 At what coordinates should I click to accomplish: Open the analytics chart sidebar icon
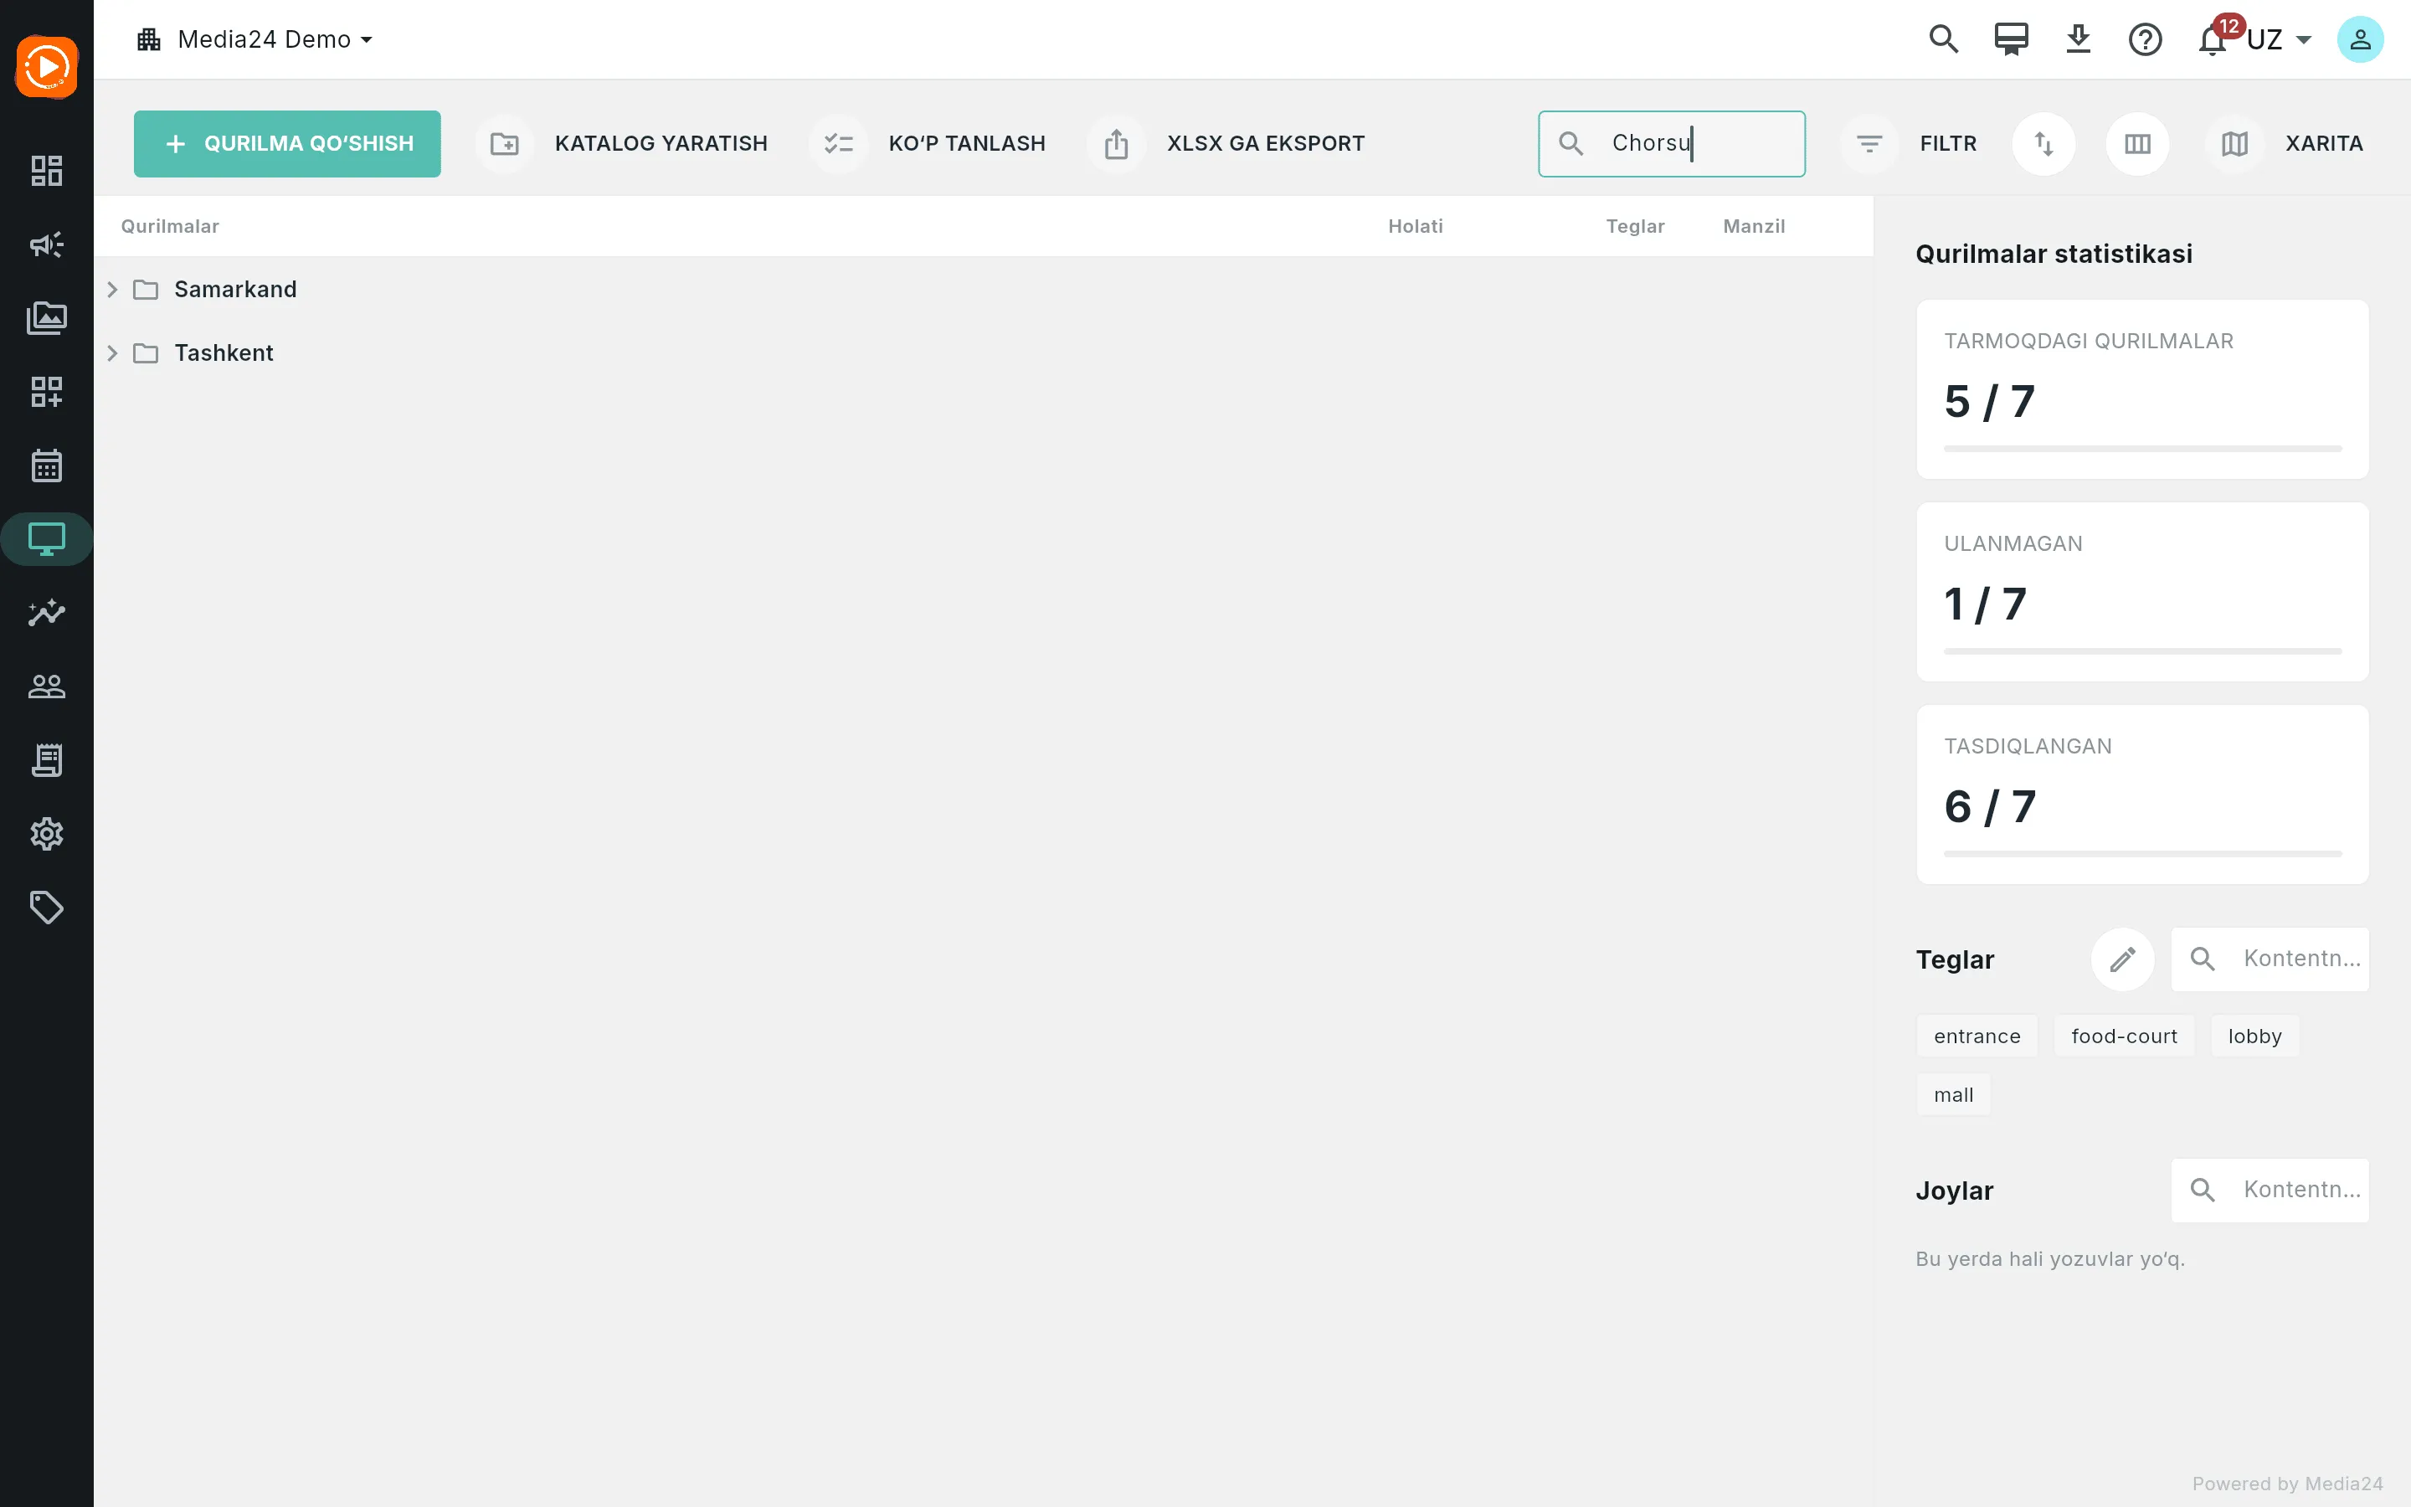47,613
